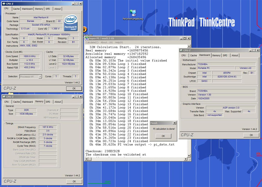Click the BIOS Version field Version 1.80
This screenshot has height=187, width=262.
[226, 95]
